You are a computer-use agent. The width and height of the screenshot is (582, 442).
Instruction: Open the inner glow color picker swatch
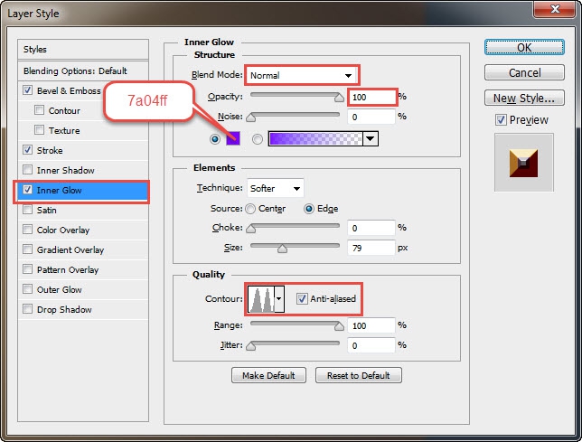233,139
